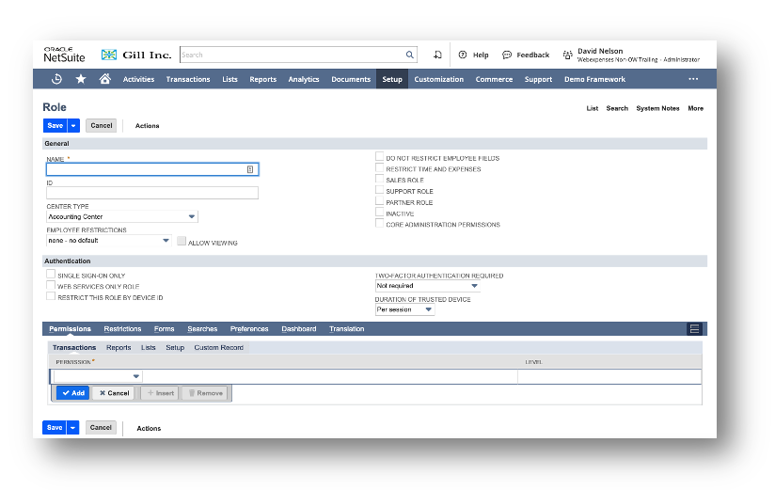Click the global search box
Screen dimensions: 775x490
click(x=298, y=55)
